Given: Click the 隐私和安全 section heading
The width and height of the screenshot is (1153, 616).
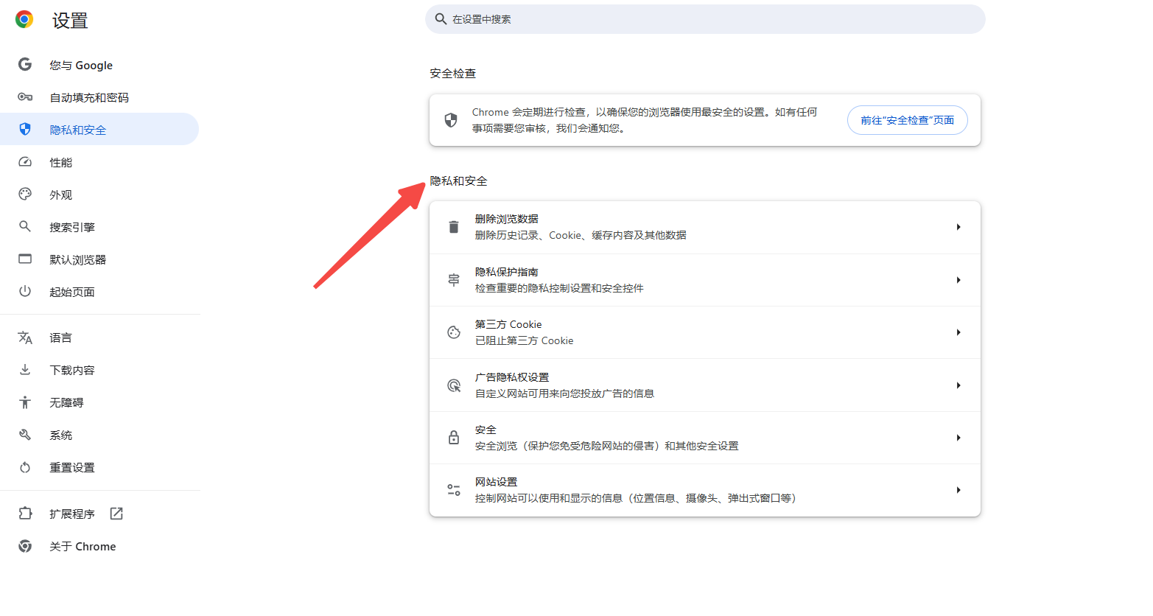Looking at the screenshot, I should point(458,181).
